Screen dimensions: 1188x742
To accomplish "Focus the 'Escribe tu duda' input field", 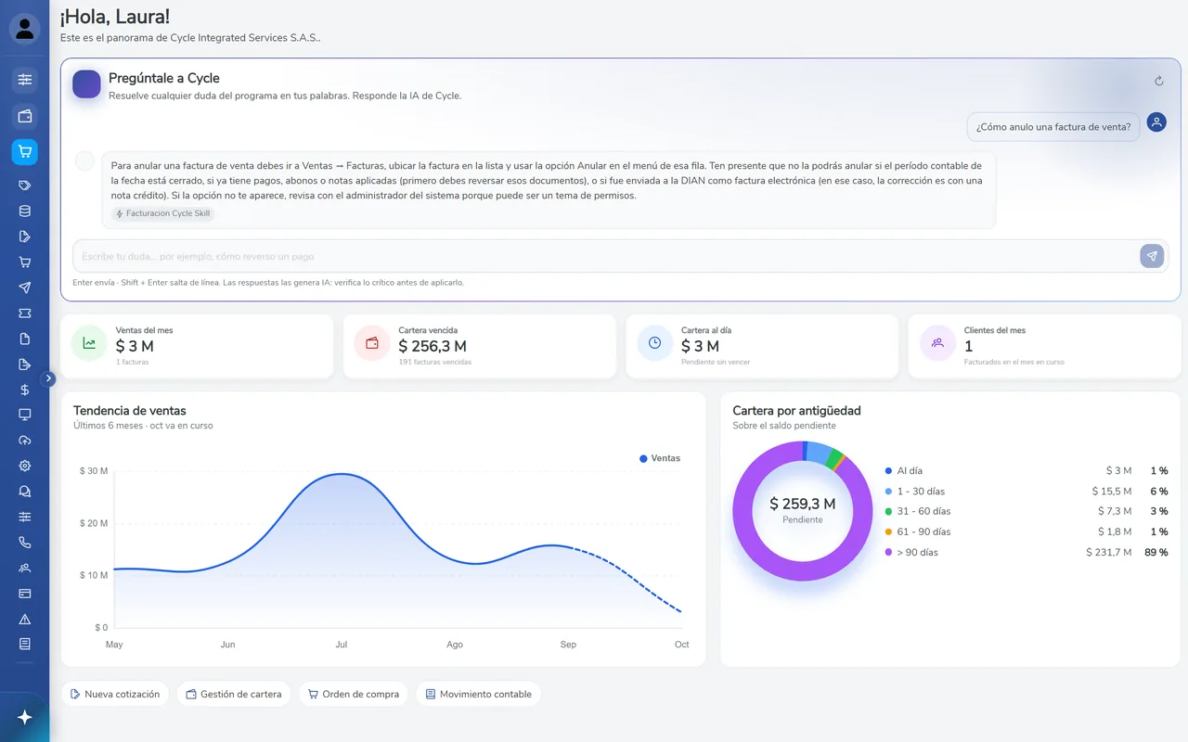I will (604, 256).
